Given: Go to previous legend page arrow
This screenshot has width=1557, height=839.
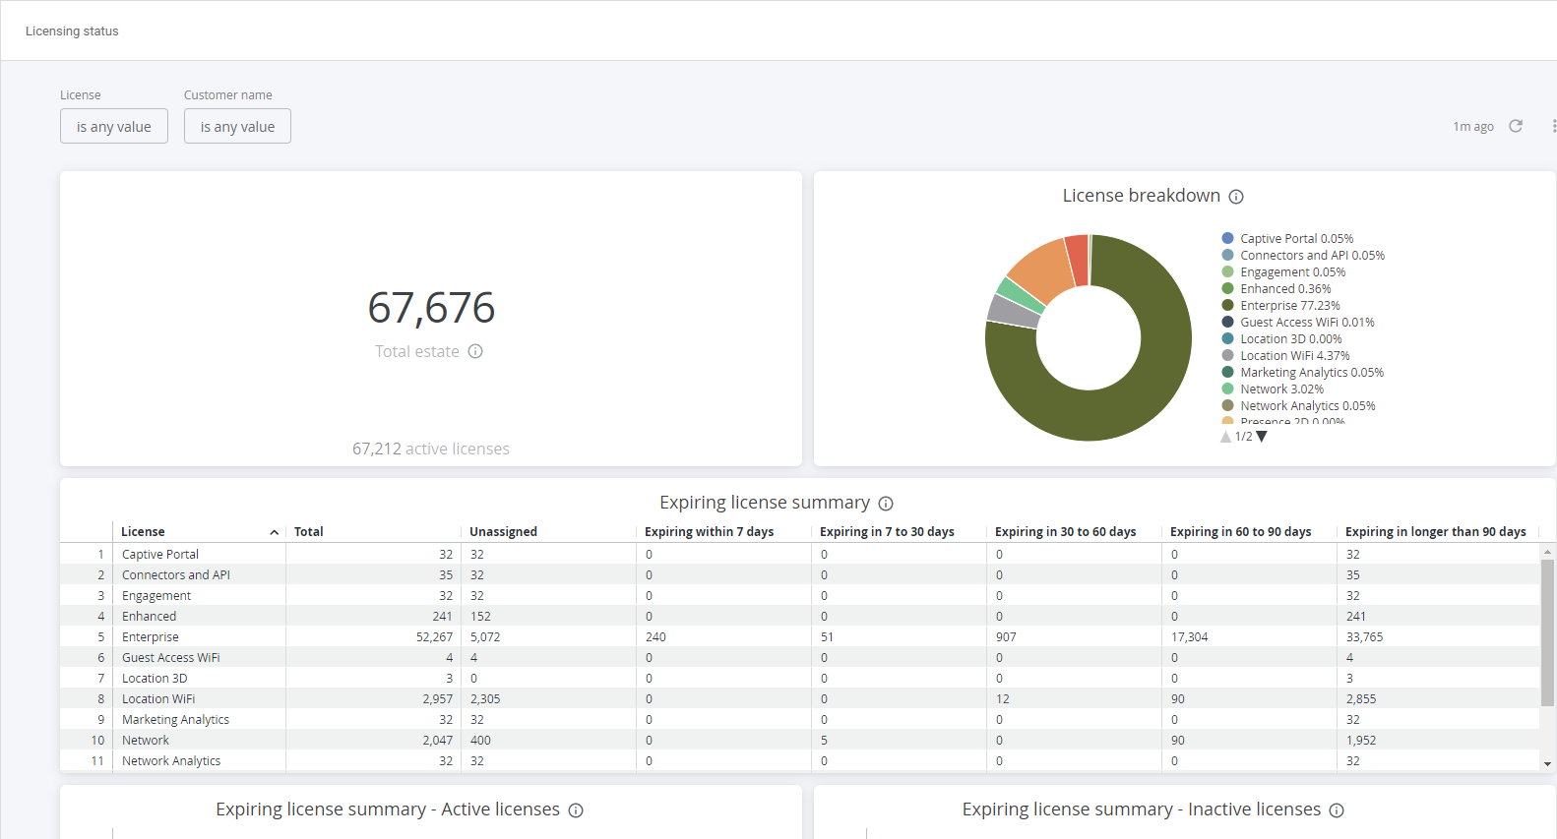Looking at the screenshot, I should click(x=1225, y=437).
